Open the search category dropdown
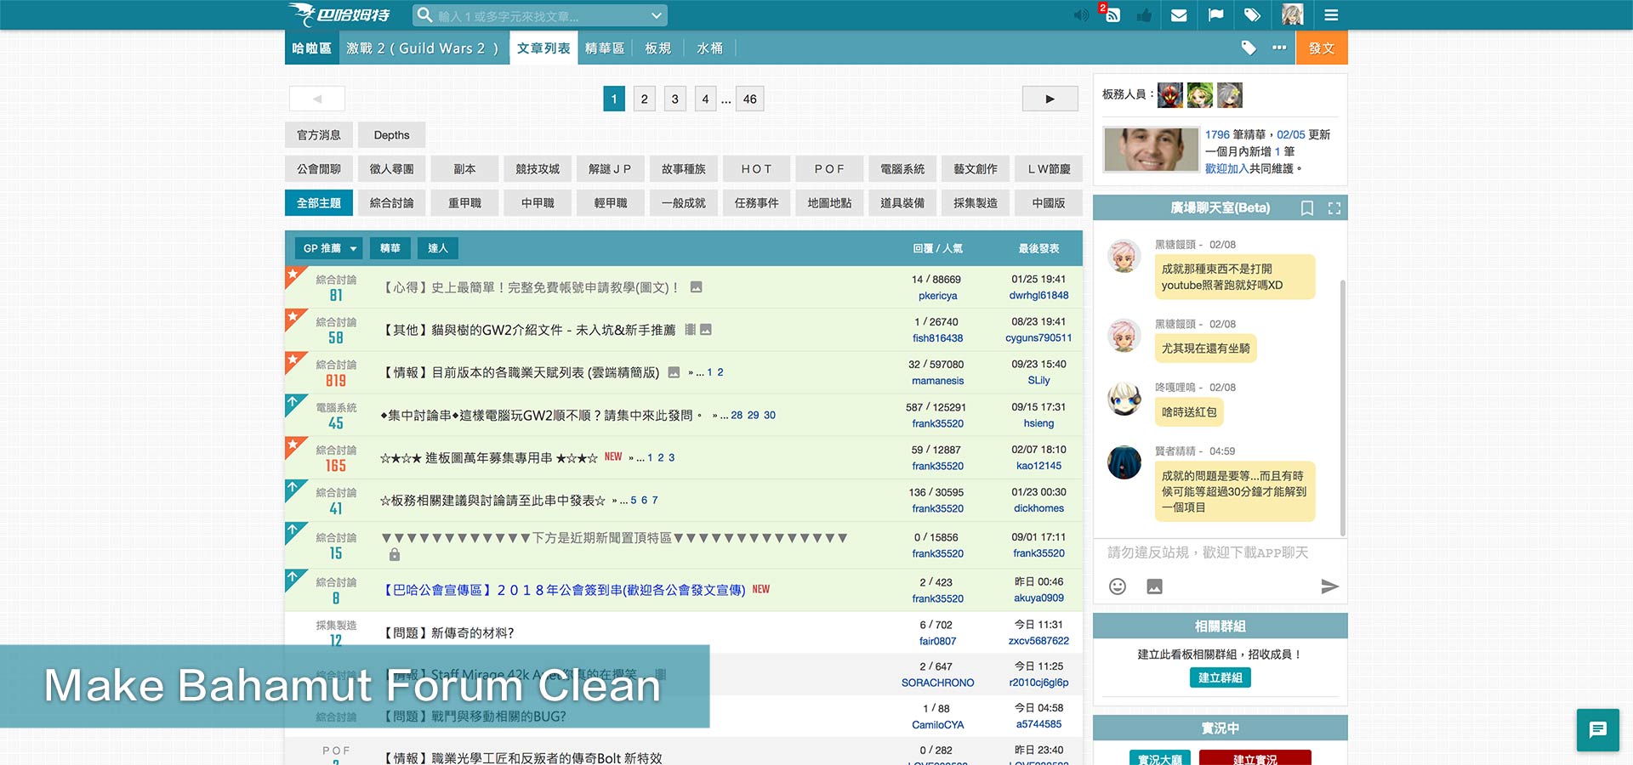This screenshot has height=765, width=1633. point(655,14)
